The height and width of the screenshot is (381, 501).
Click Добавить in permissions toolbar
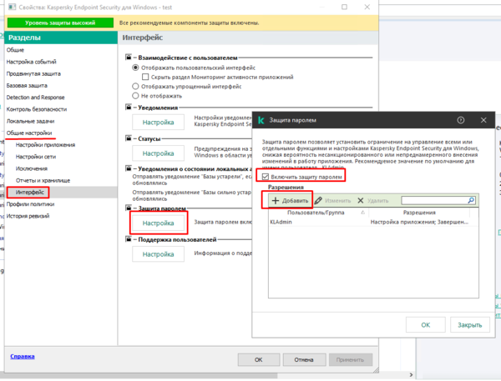coord(290,200)
